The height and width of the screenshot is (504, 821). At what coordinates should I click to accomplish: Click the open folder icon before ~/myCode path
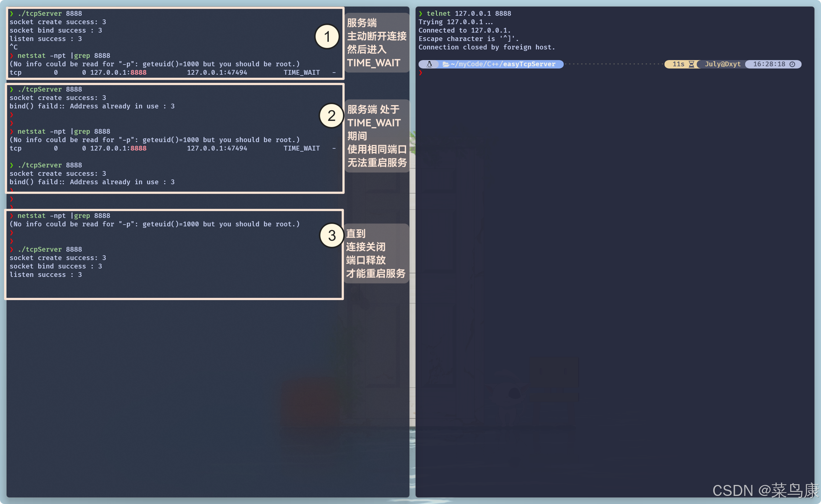coord(446,64)
